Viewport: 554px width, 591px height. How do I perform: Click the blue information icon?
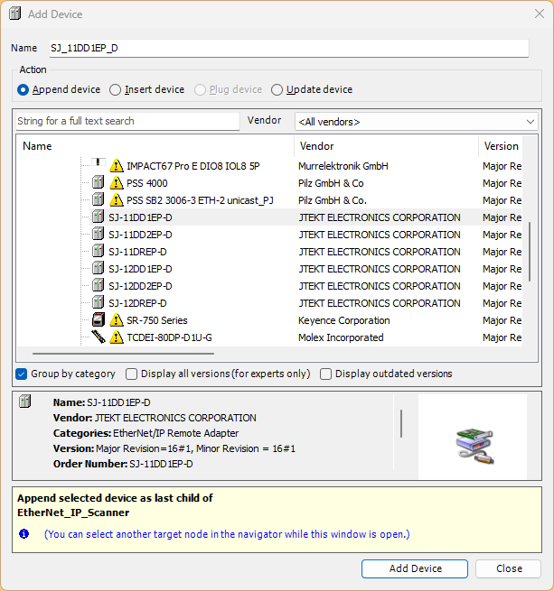click(x=23, y=534)
